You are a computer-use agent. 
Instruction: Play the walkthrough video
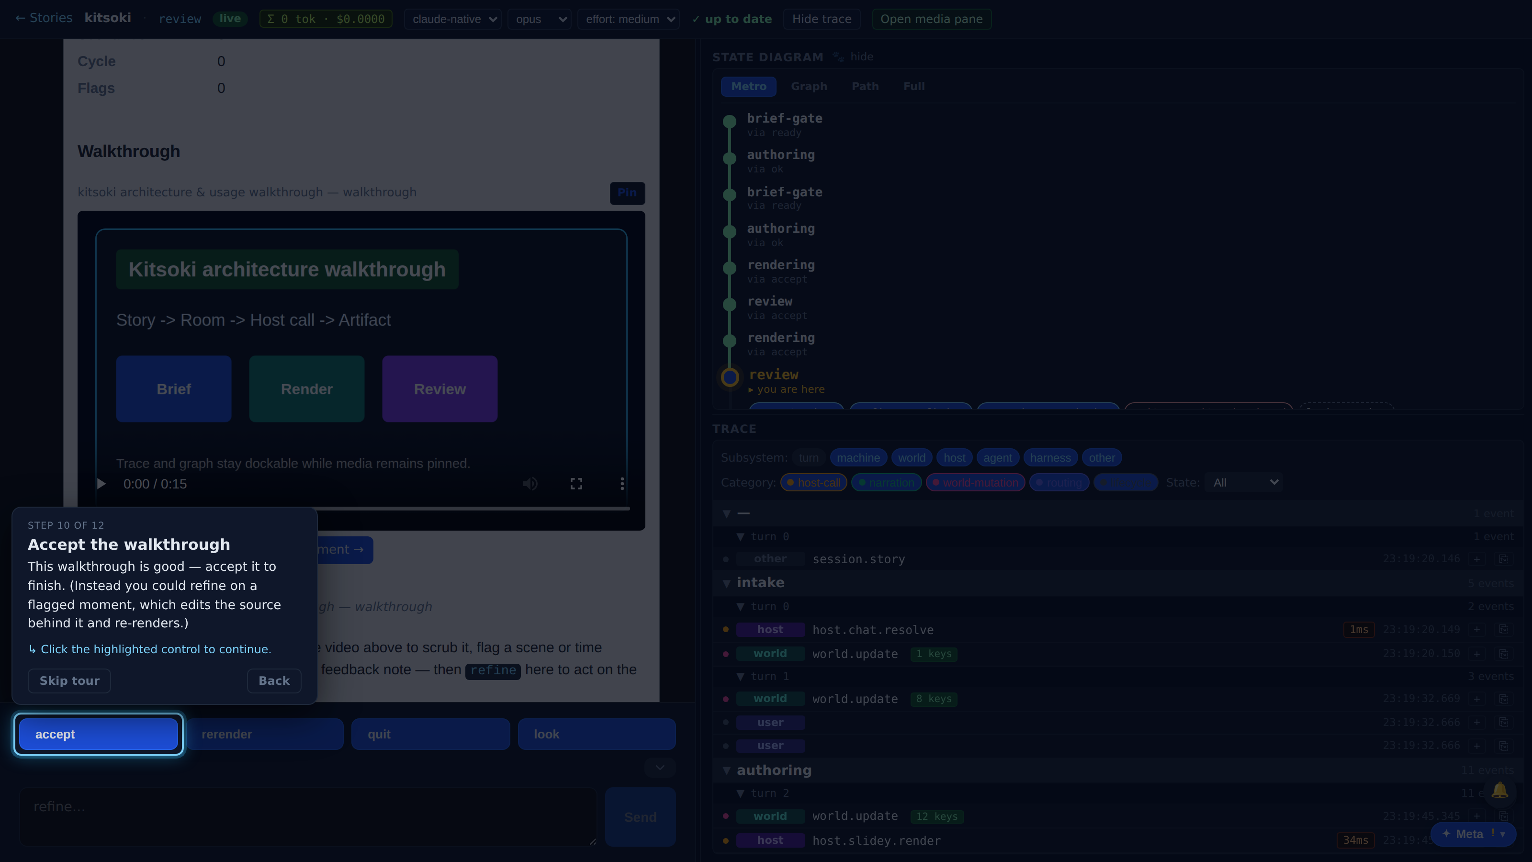pos(101,484)
